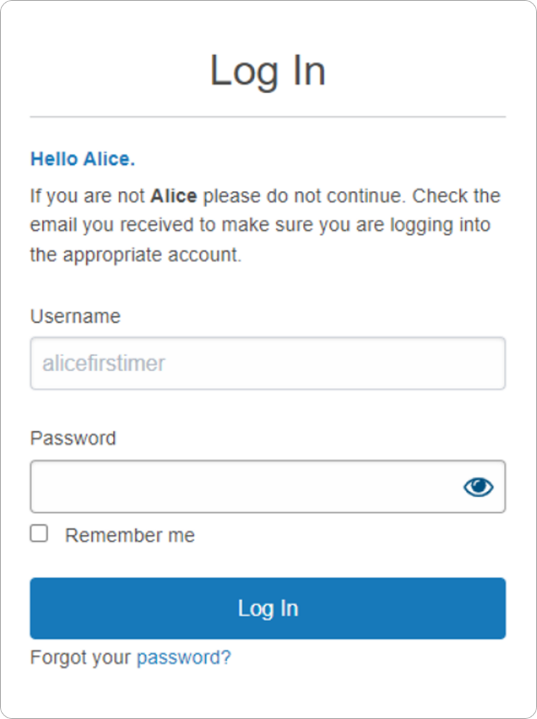Click the bold Alice name in warning
This screenshot has height=719, width=537.
click(173, 195)
